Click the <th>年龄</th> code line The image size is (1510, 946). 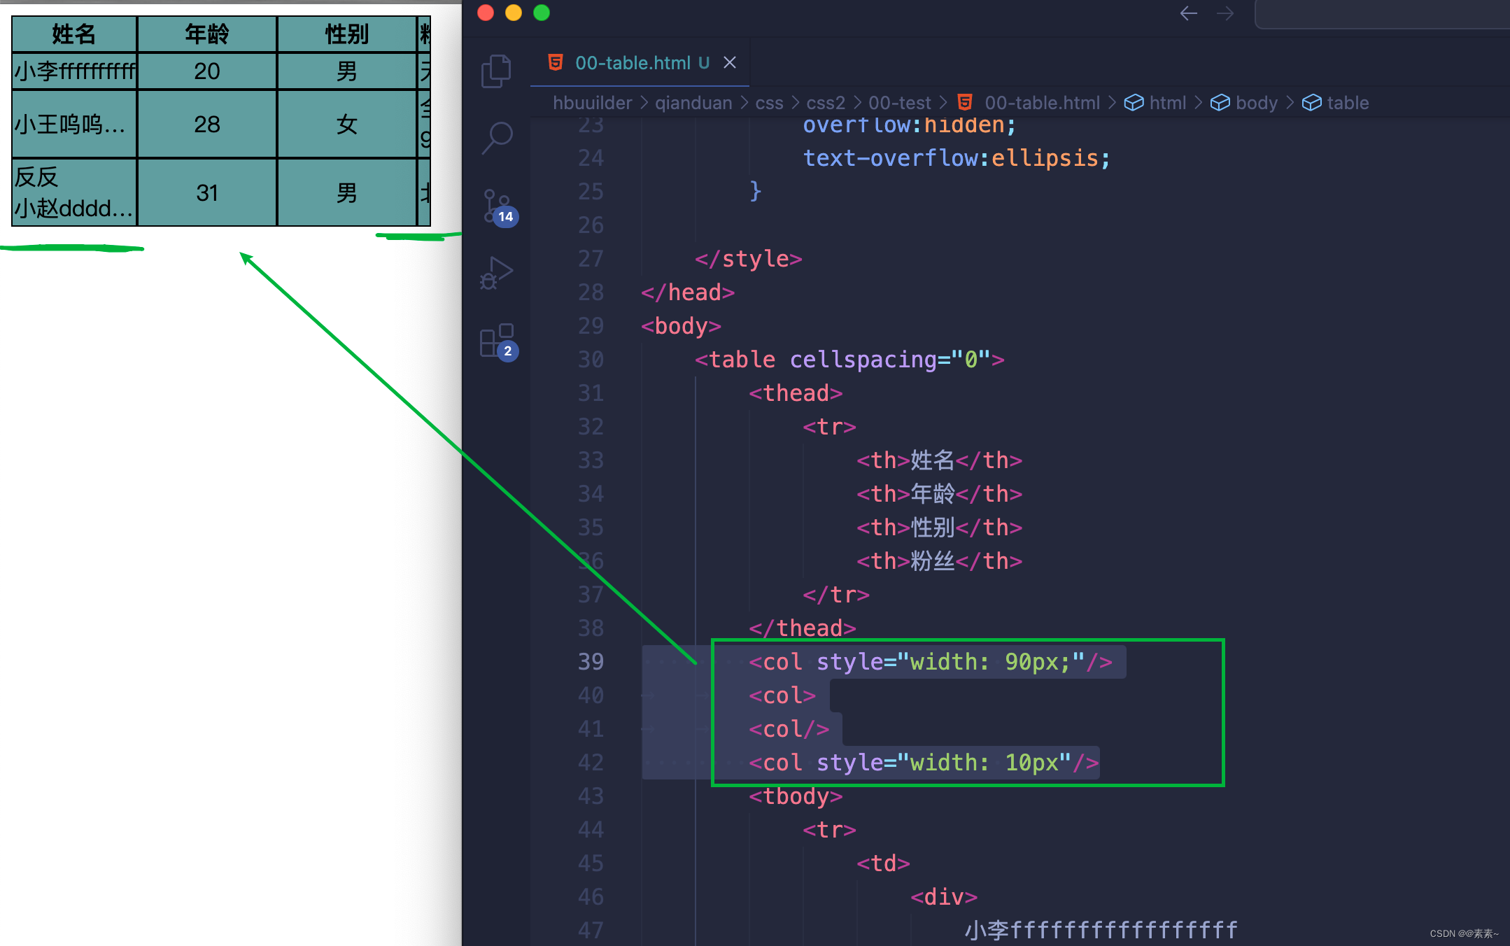[939, 494]
